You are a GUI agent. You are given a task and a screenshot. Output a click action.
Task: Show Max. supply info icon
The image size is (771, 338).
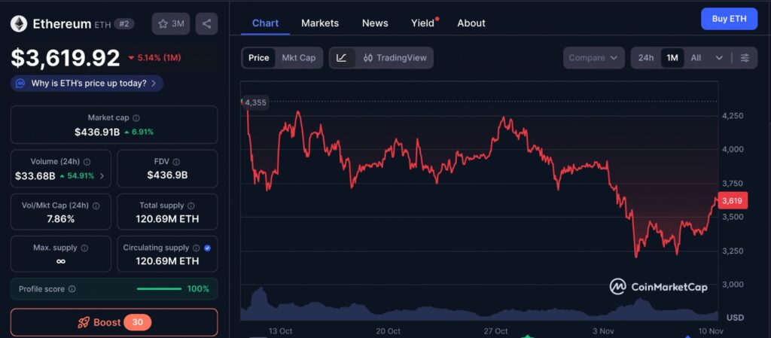84,248
